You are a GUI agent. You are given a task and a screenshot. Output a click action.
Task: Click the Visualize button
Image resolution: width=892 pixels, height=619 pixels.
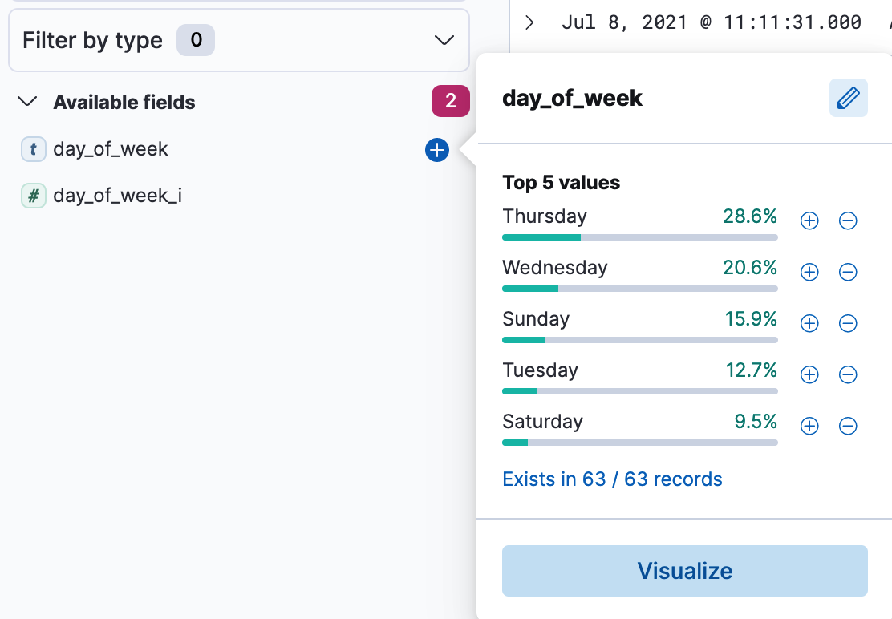(x=684, y=571)
